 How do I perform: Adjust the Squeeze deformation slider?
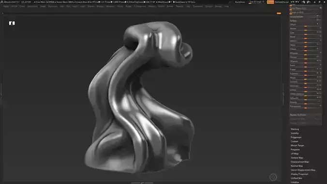pyautogui.click(x=306, y=74)
